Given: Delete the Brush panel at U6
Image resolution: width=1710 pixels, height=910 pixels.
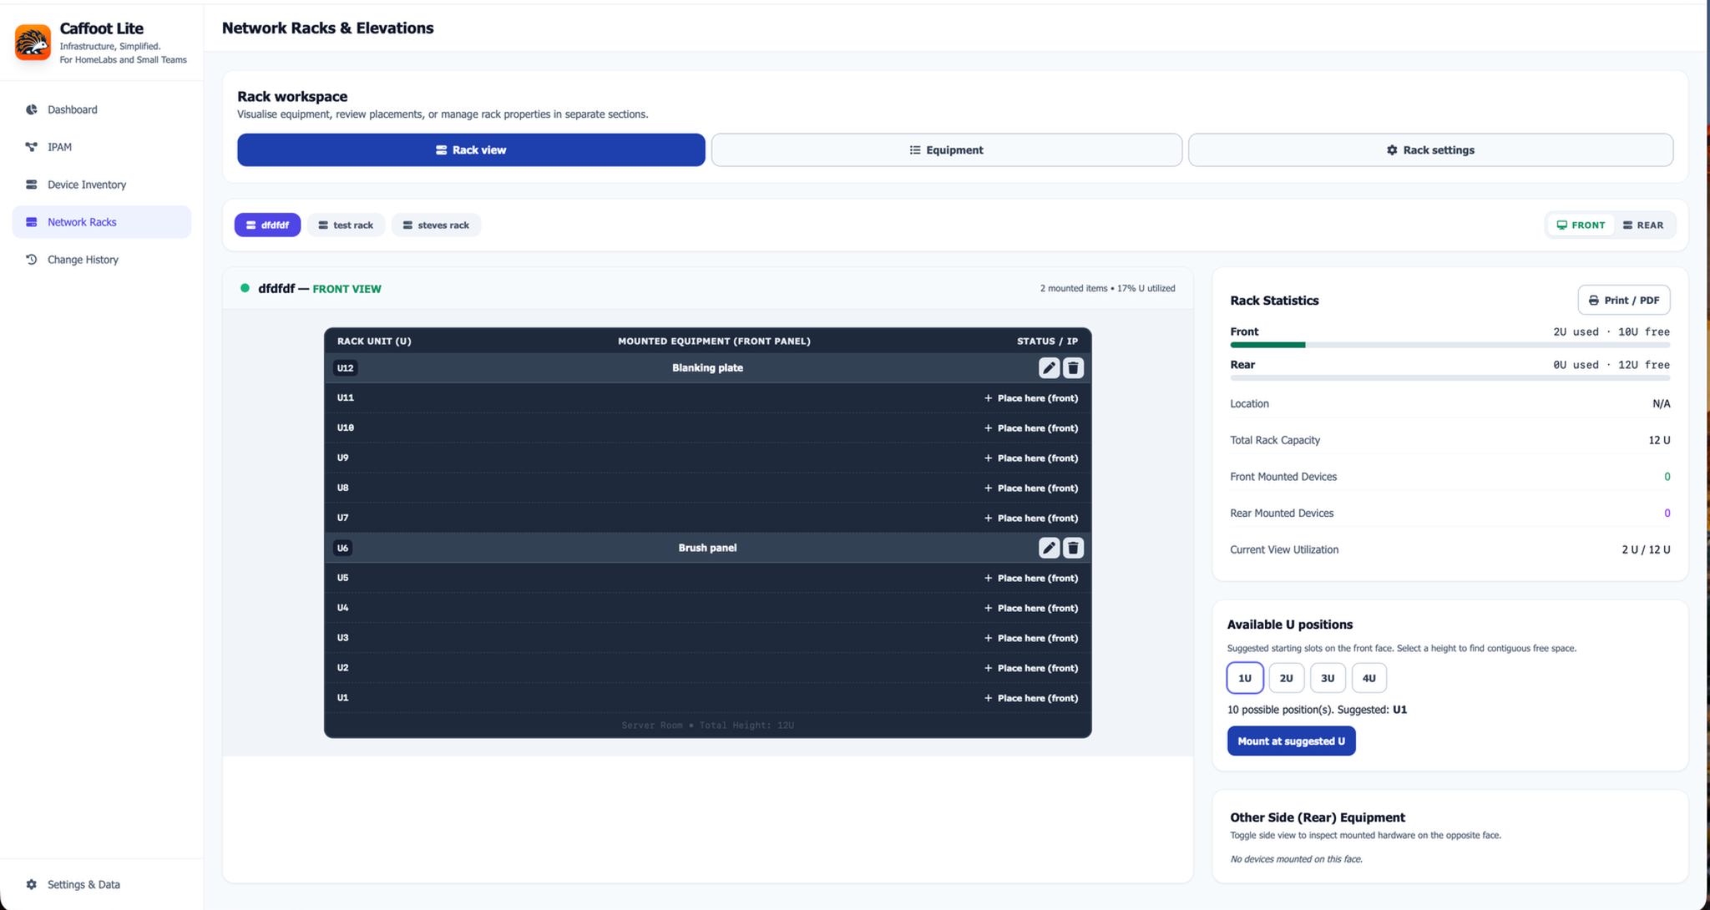Looking at the screenshot, I should click(1074, 548).
